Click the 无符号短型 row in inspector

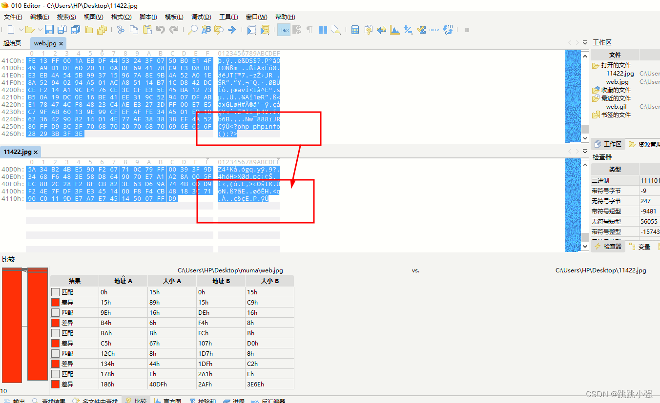click(x=625, y=221)
